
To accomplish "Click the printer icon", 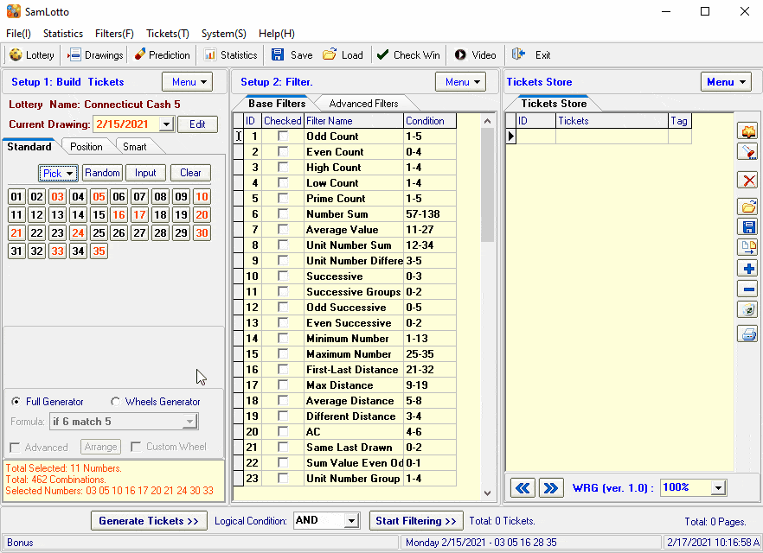I will coord(748,334).
